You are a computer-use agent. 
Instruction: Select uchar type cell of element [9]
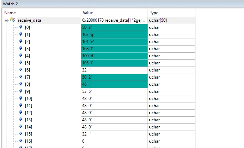click(171, 91)
